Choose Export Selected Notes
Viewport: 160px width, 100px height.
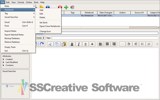point(18,35)
